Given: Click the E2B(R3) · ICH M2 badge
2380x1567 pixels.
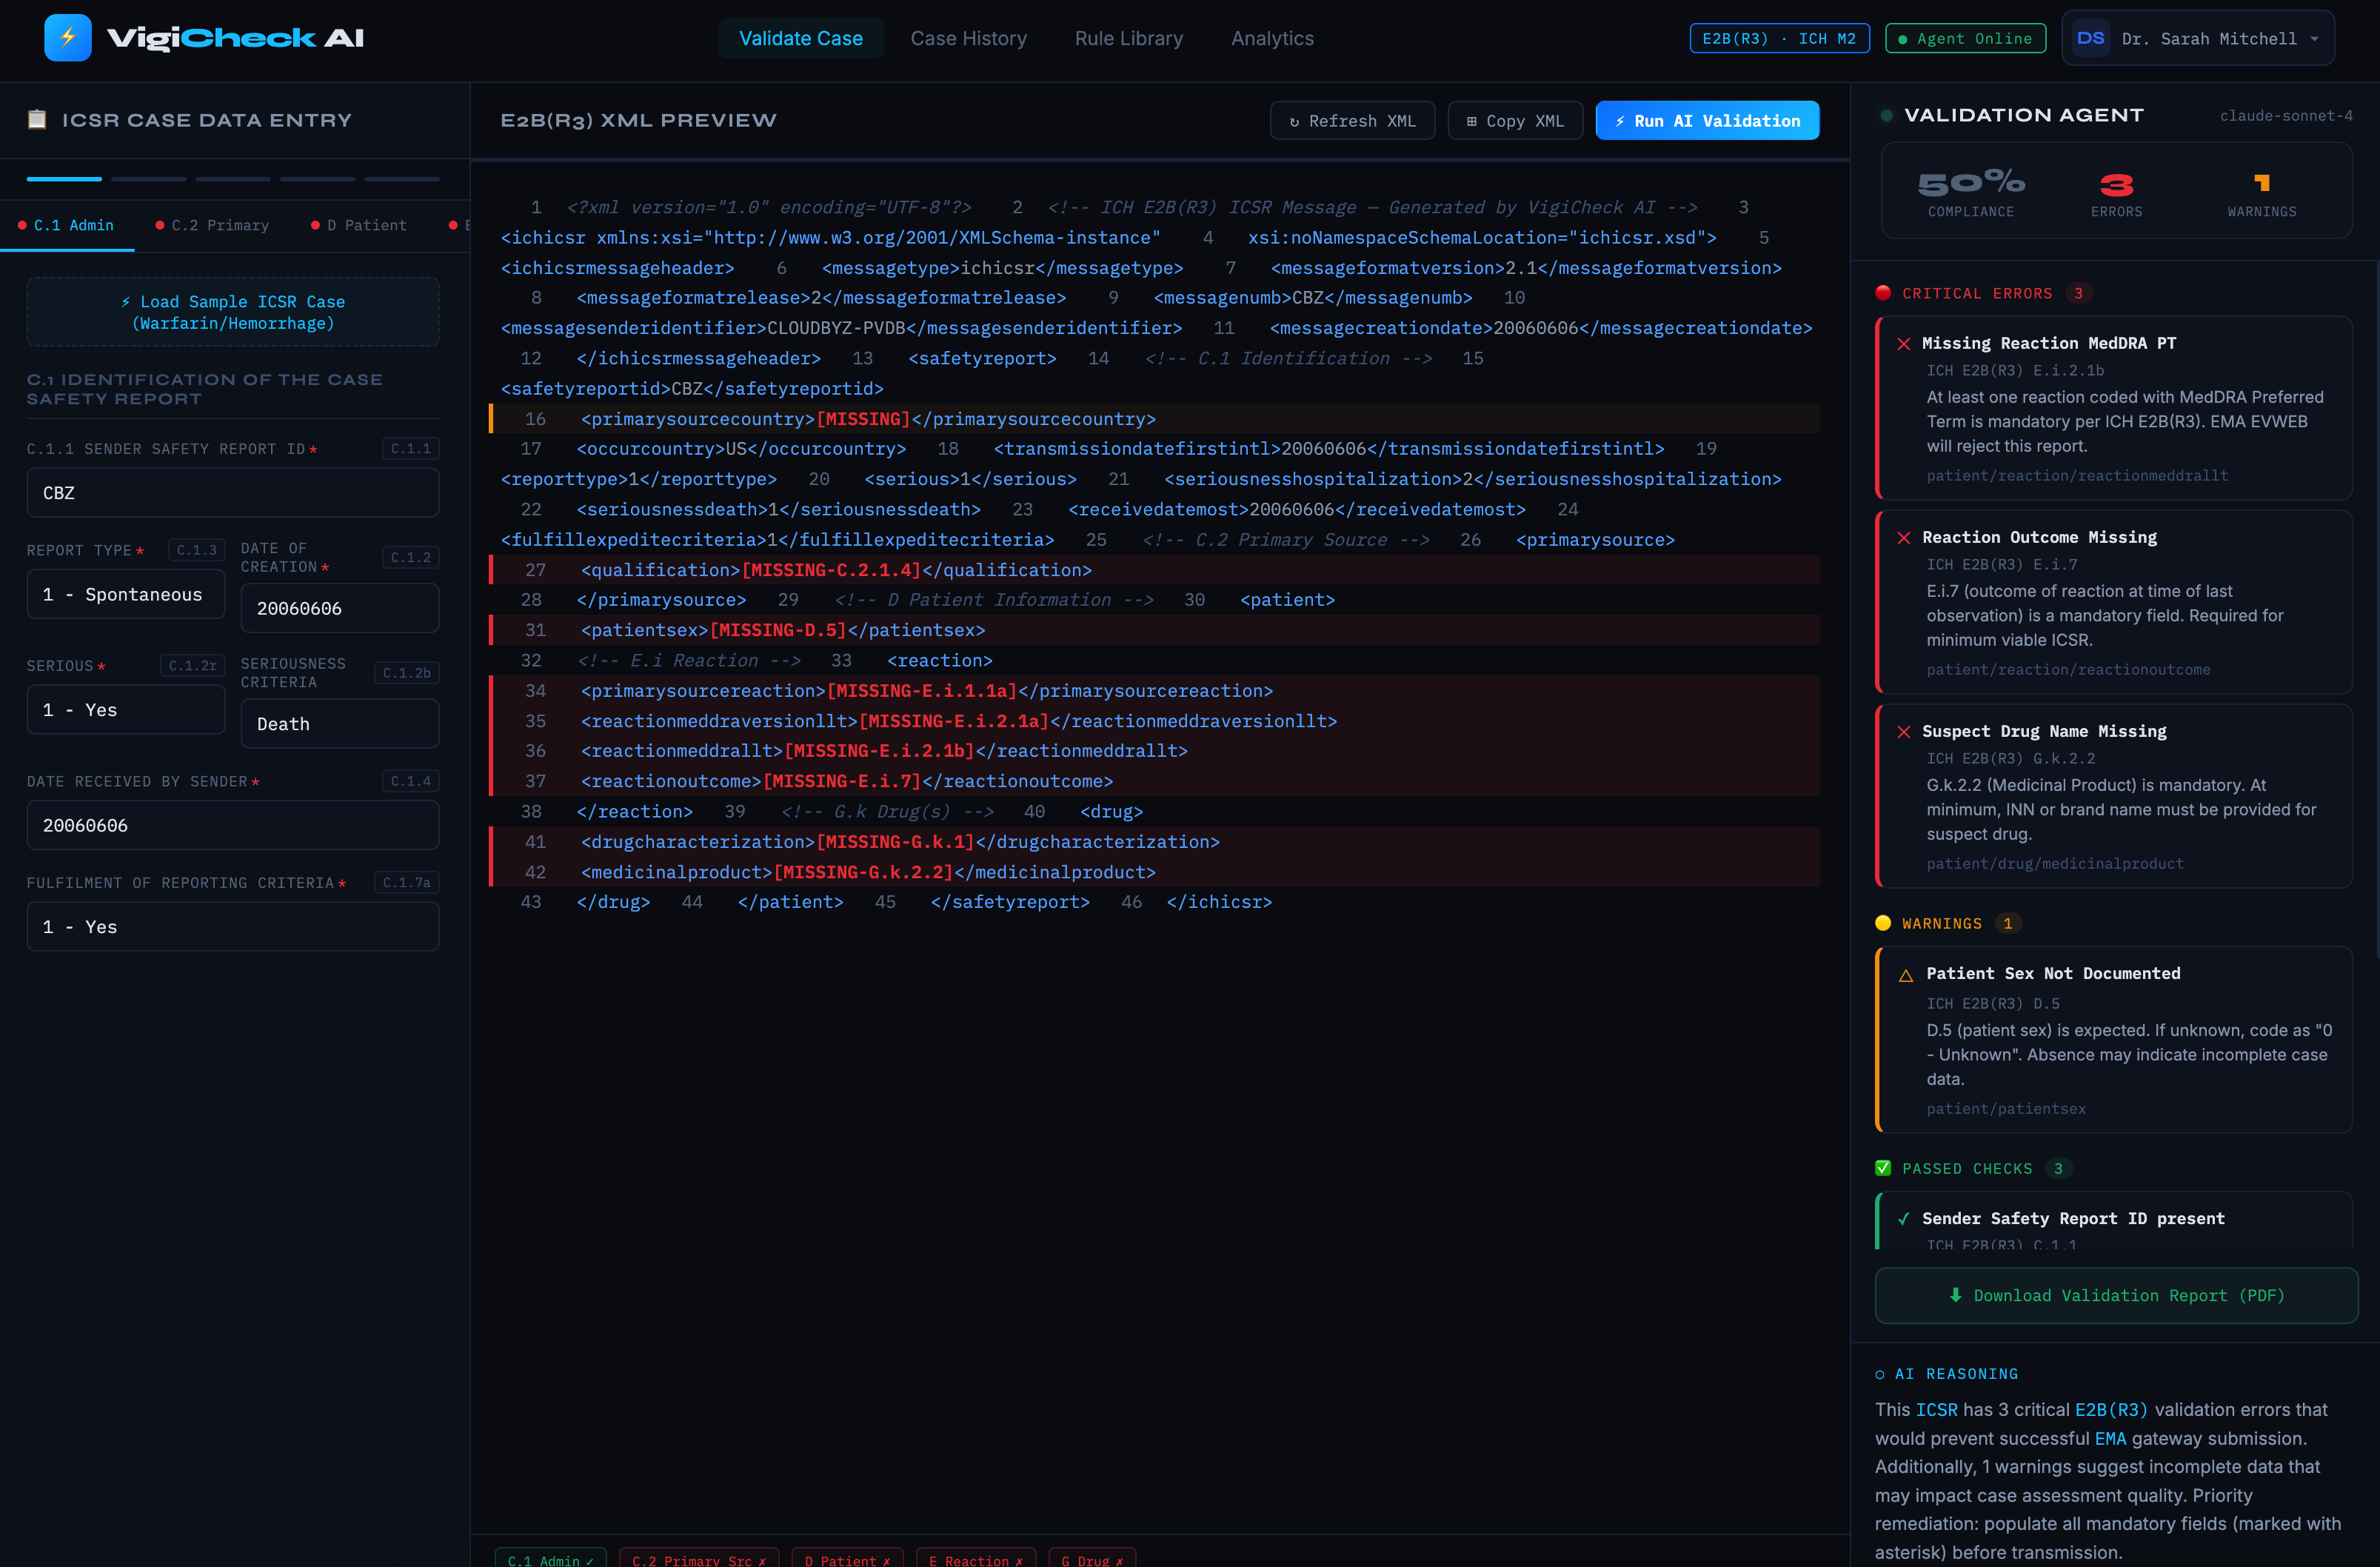Looking at the screenshot, I should point(1779,39).
